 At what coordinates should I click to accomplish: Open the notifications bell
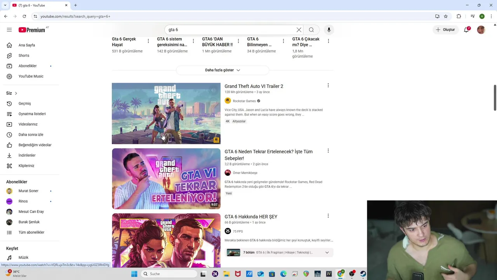pos(467,30)
